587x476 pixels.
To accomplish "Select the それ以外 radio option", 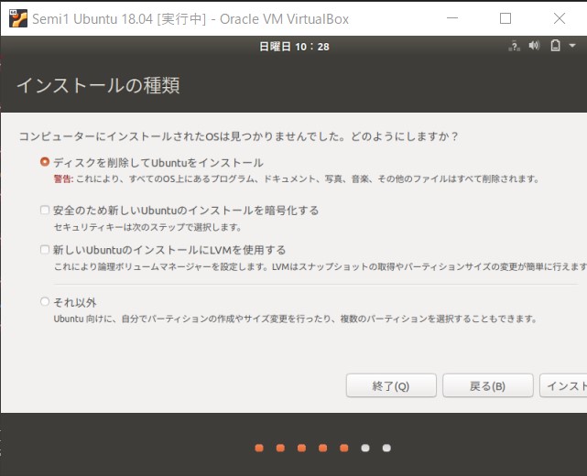I will [45, 301].
